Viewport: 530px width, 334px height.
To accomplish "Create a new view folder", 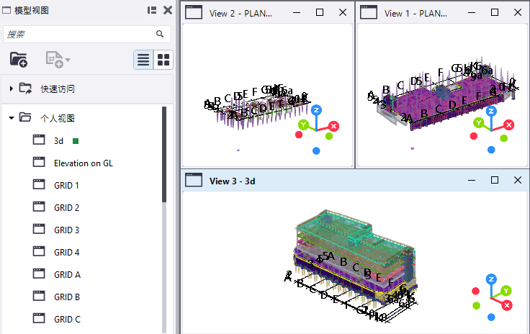I will pos(19,60).
